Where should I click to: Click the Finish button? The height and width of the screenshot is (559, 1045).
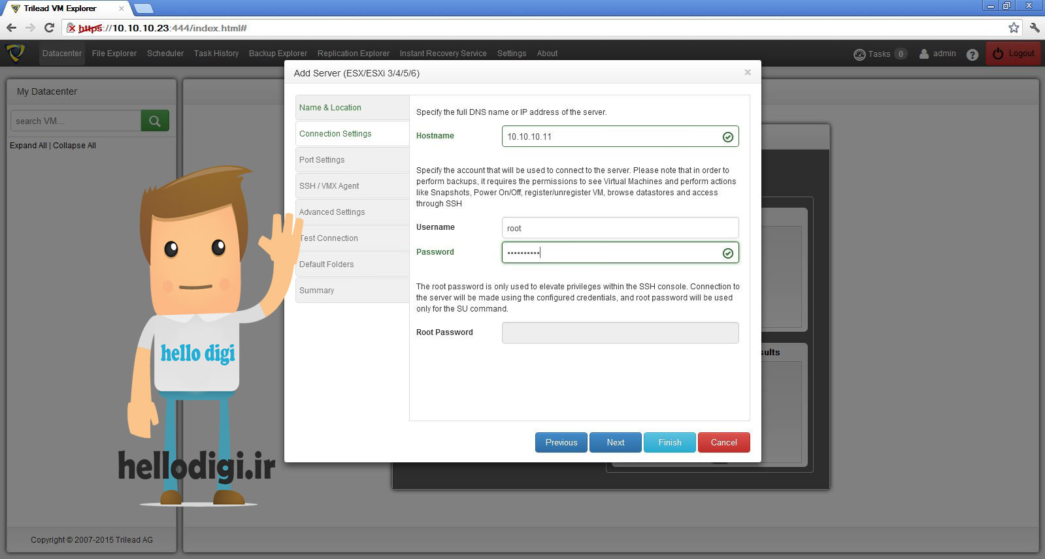point(670,442)
